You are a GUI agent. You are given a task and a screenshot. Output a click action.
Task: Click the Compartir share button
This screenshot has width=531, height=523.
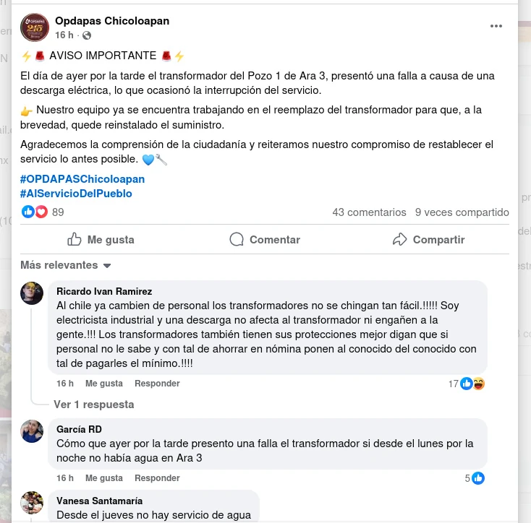[428, 239]
